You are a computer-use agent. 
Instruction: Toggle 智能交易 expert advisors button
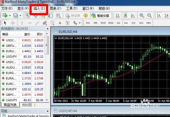[100, 16]
